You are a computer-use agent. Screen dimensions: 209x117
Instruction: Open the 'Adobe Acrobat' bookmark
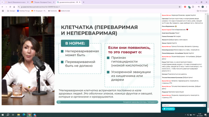[64, 11]
